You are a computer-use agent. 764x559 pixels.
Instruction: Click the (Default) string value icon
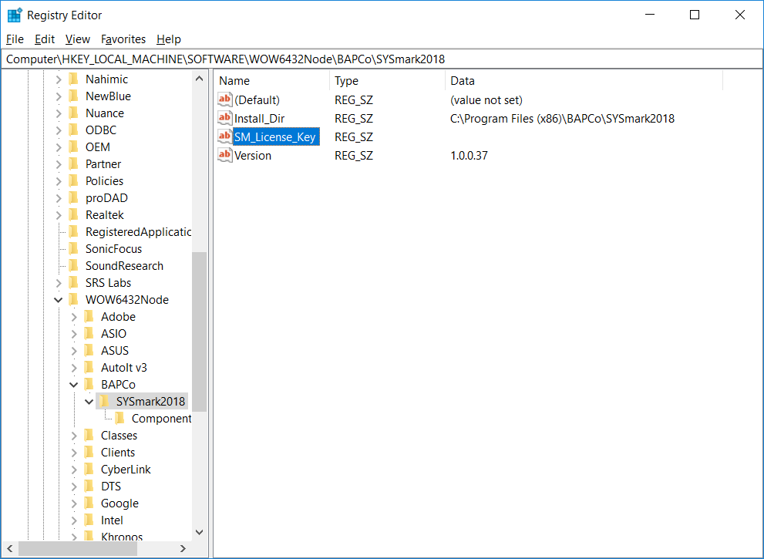224,100
